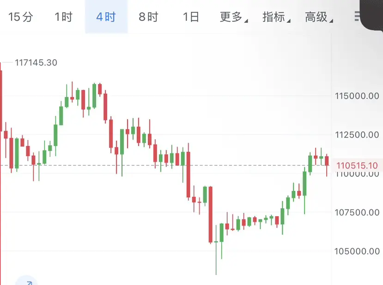Expand the 指标 indicators dropdown
The height and width of the screenshot is (285, 383).
[x=276, y=18]
